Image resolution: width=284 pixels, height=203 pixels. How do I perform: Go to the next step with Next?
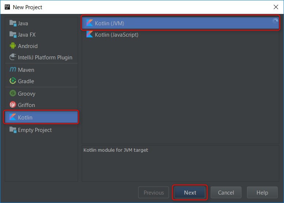[x=190, y=192]
